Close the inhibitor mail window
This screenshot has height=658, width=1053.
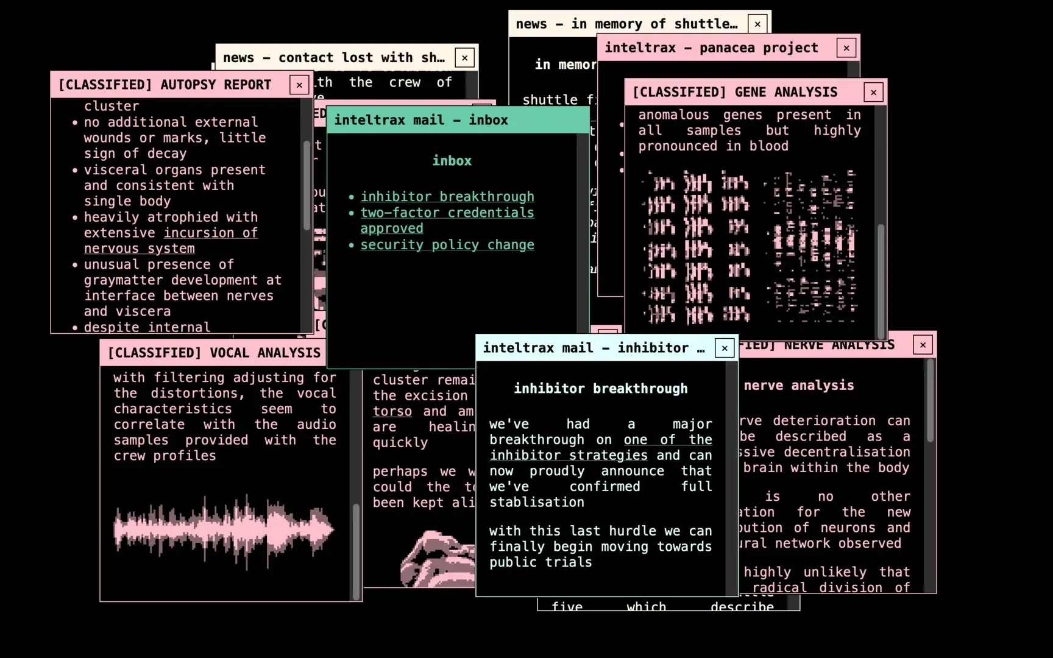[x=725, y=348]
